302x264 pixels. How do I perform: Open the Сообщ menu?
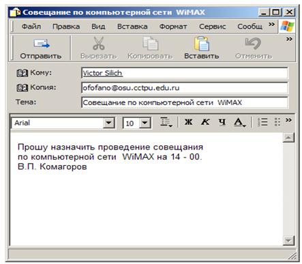[x=250, y=27]
